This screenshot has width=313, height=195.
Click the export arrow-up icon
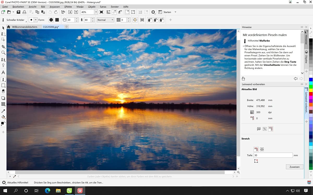[x=76, y=12]
